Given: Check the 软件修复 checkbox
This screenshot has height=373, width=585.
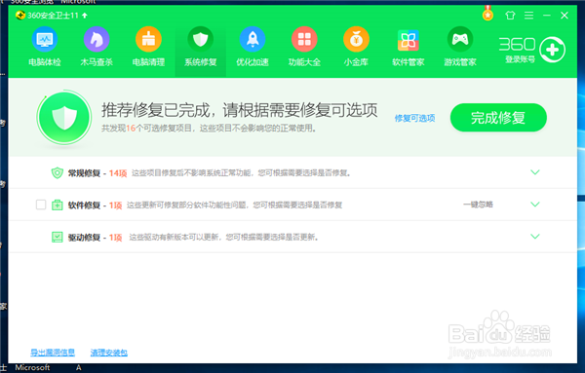Looking at the screenshot, I should pyautogui.click(x=41, y=205).
